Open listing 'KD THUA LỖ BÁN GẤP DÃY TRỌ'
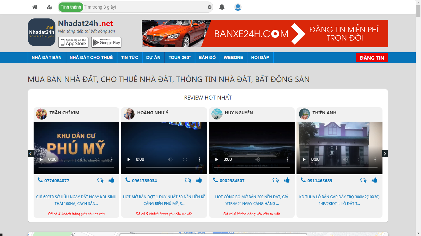 [x=339, y=200]
